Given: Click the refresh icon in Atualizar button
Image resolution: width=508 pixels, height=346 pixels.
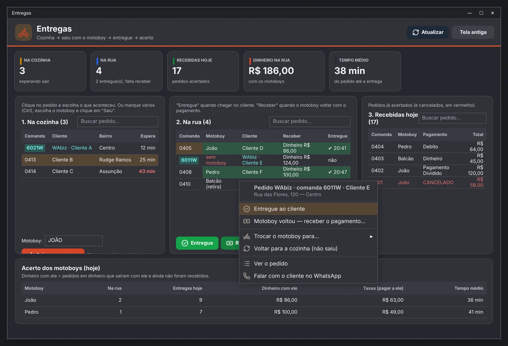Looking at the screenshot, I should (x=416, y=32).
